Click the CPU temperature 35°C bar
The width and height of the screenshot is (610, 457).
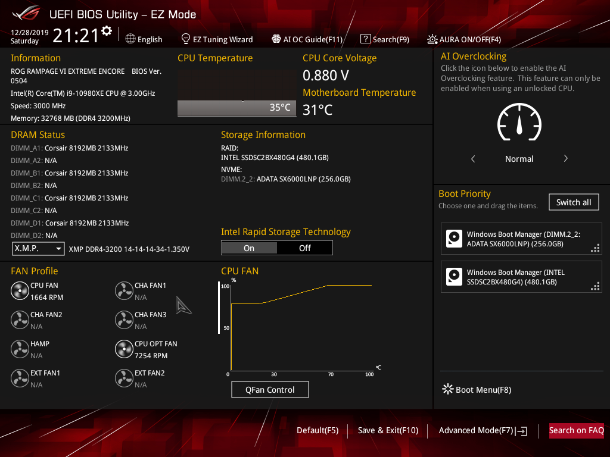pos(237,108)
